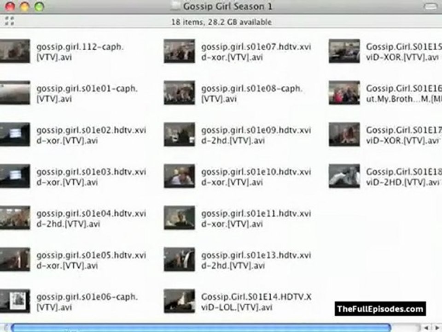Viewport: 442px width, 332px height.
Task: Choose the s01e09 video thumbnail
Action: pyautogui.click(x=179, y=134)
